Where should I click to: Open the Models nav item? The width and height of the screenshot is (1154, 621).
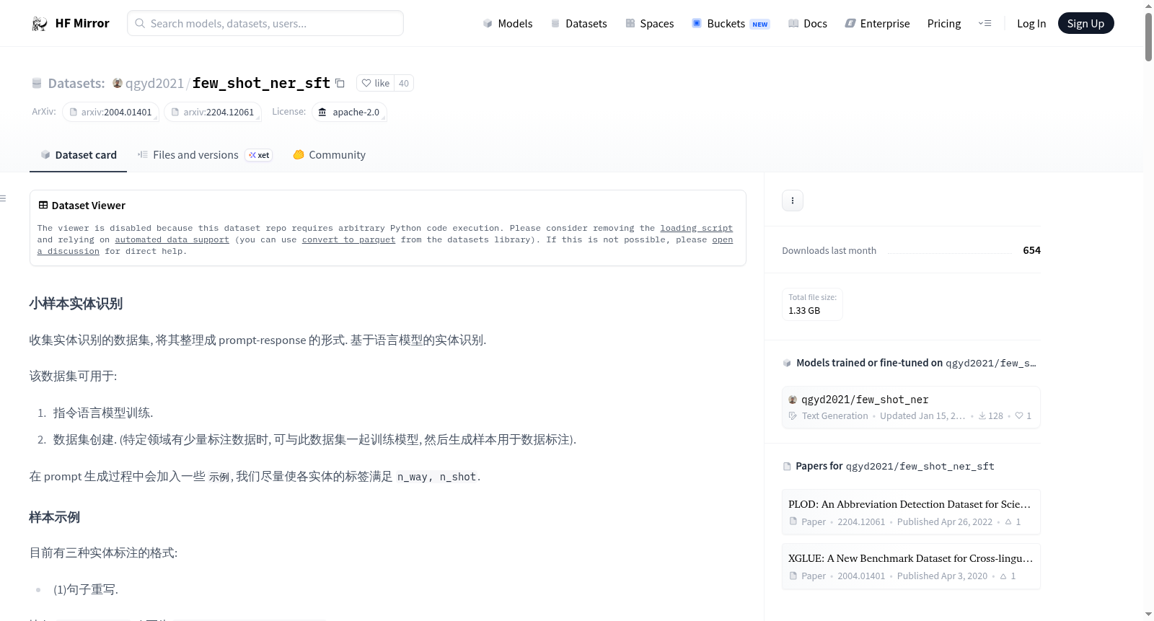(x=508, y=23)
